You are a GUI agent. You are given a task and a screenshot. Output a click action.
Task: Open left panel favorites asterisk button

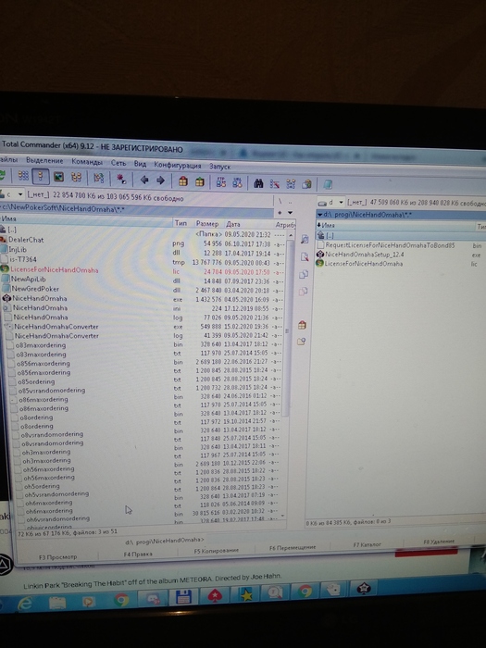click(280, 212)
